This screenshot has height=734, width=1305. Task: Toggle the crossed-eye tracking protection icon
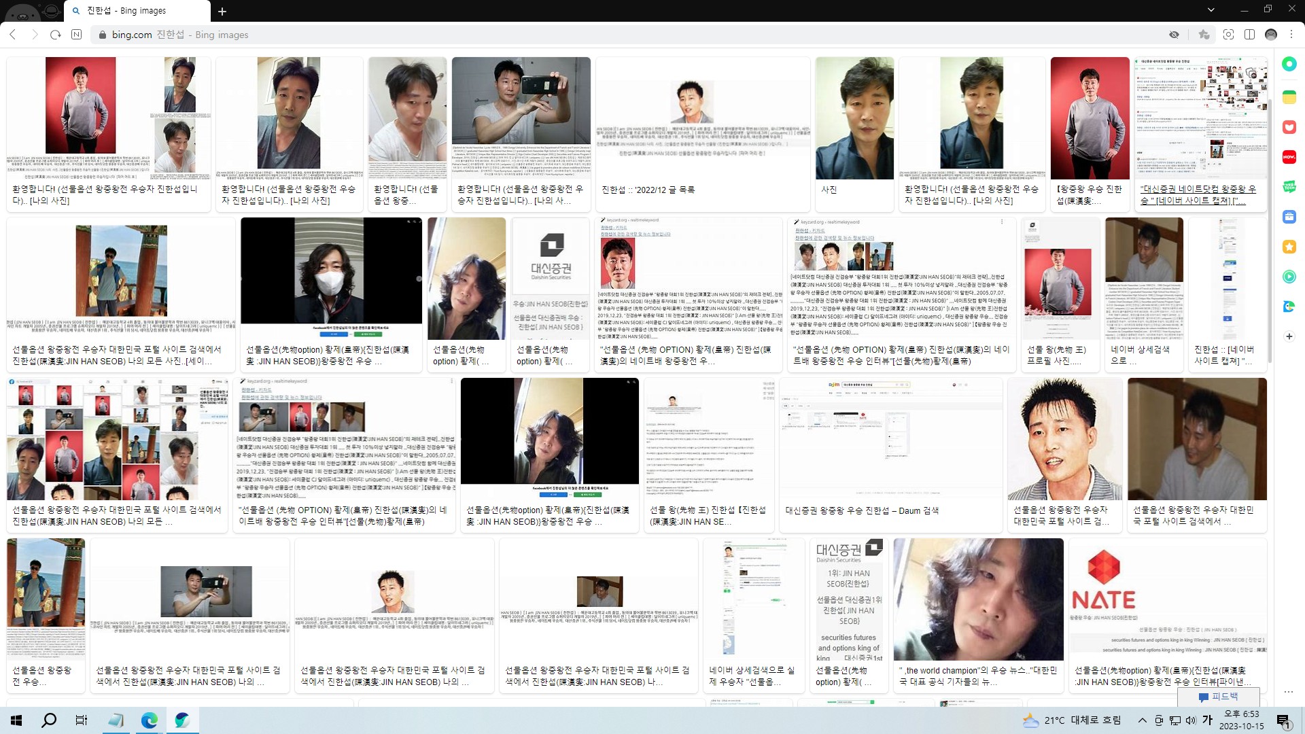coord(1174,35)
